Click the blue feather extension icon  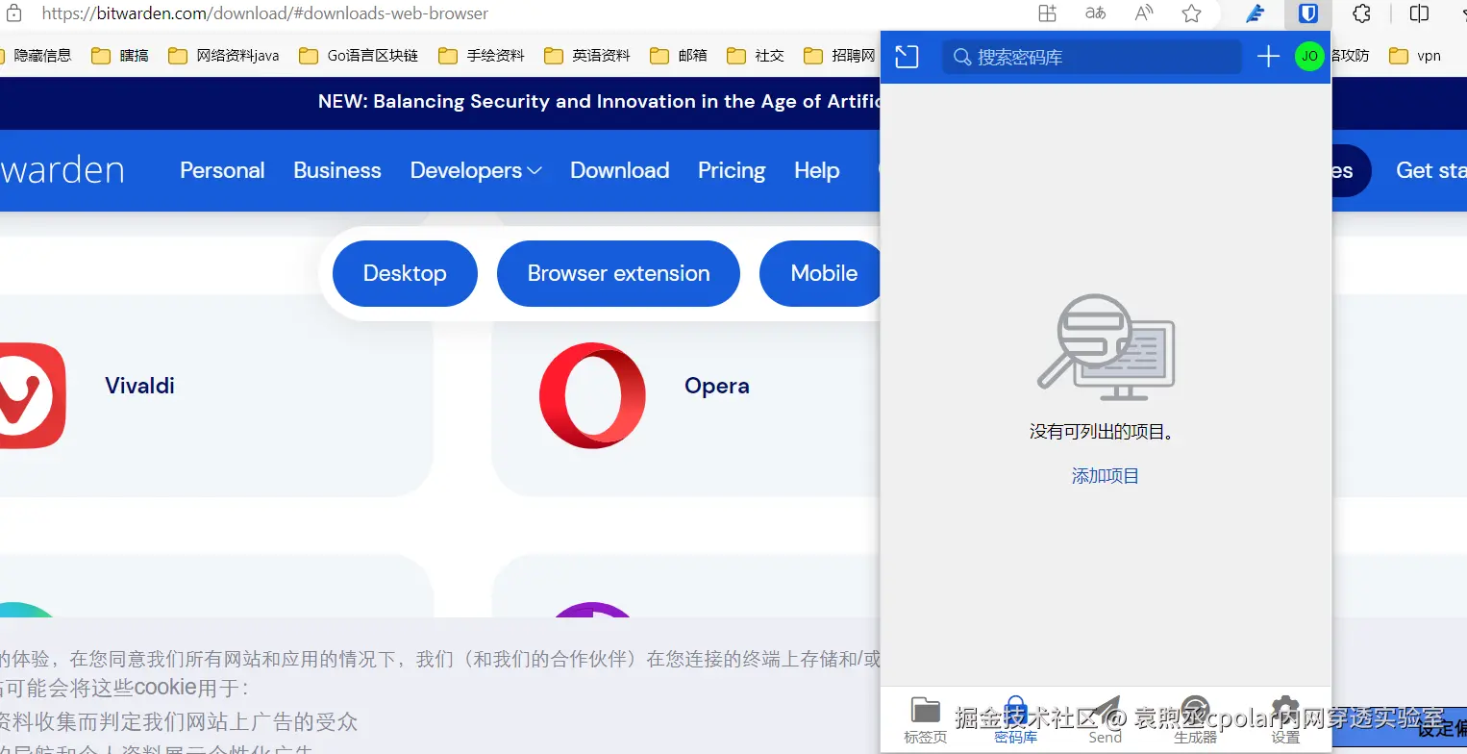click(1255, 13)
